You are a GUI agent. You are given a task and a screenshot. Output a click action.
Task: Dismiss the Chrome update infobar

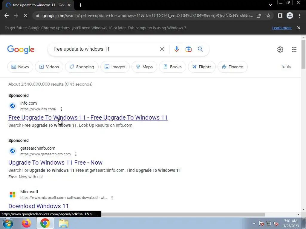tap(299, 28)
